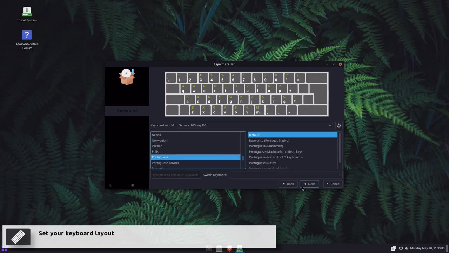Image resolution: width=449 pixels, height=253 pixels.
Task: Select Norwegian in the language list
Action: coord(196,140)
